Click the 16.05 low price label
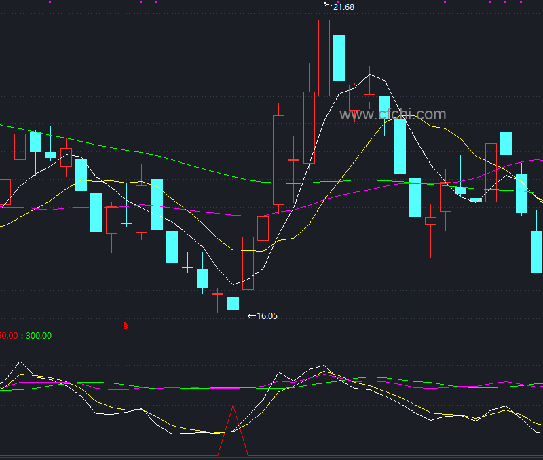The height and width of the screenshot is (460, 543). click(x=267, y=316)
